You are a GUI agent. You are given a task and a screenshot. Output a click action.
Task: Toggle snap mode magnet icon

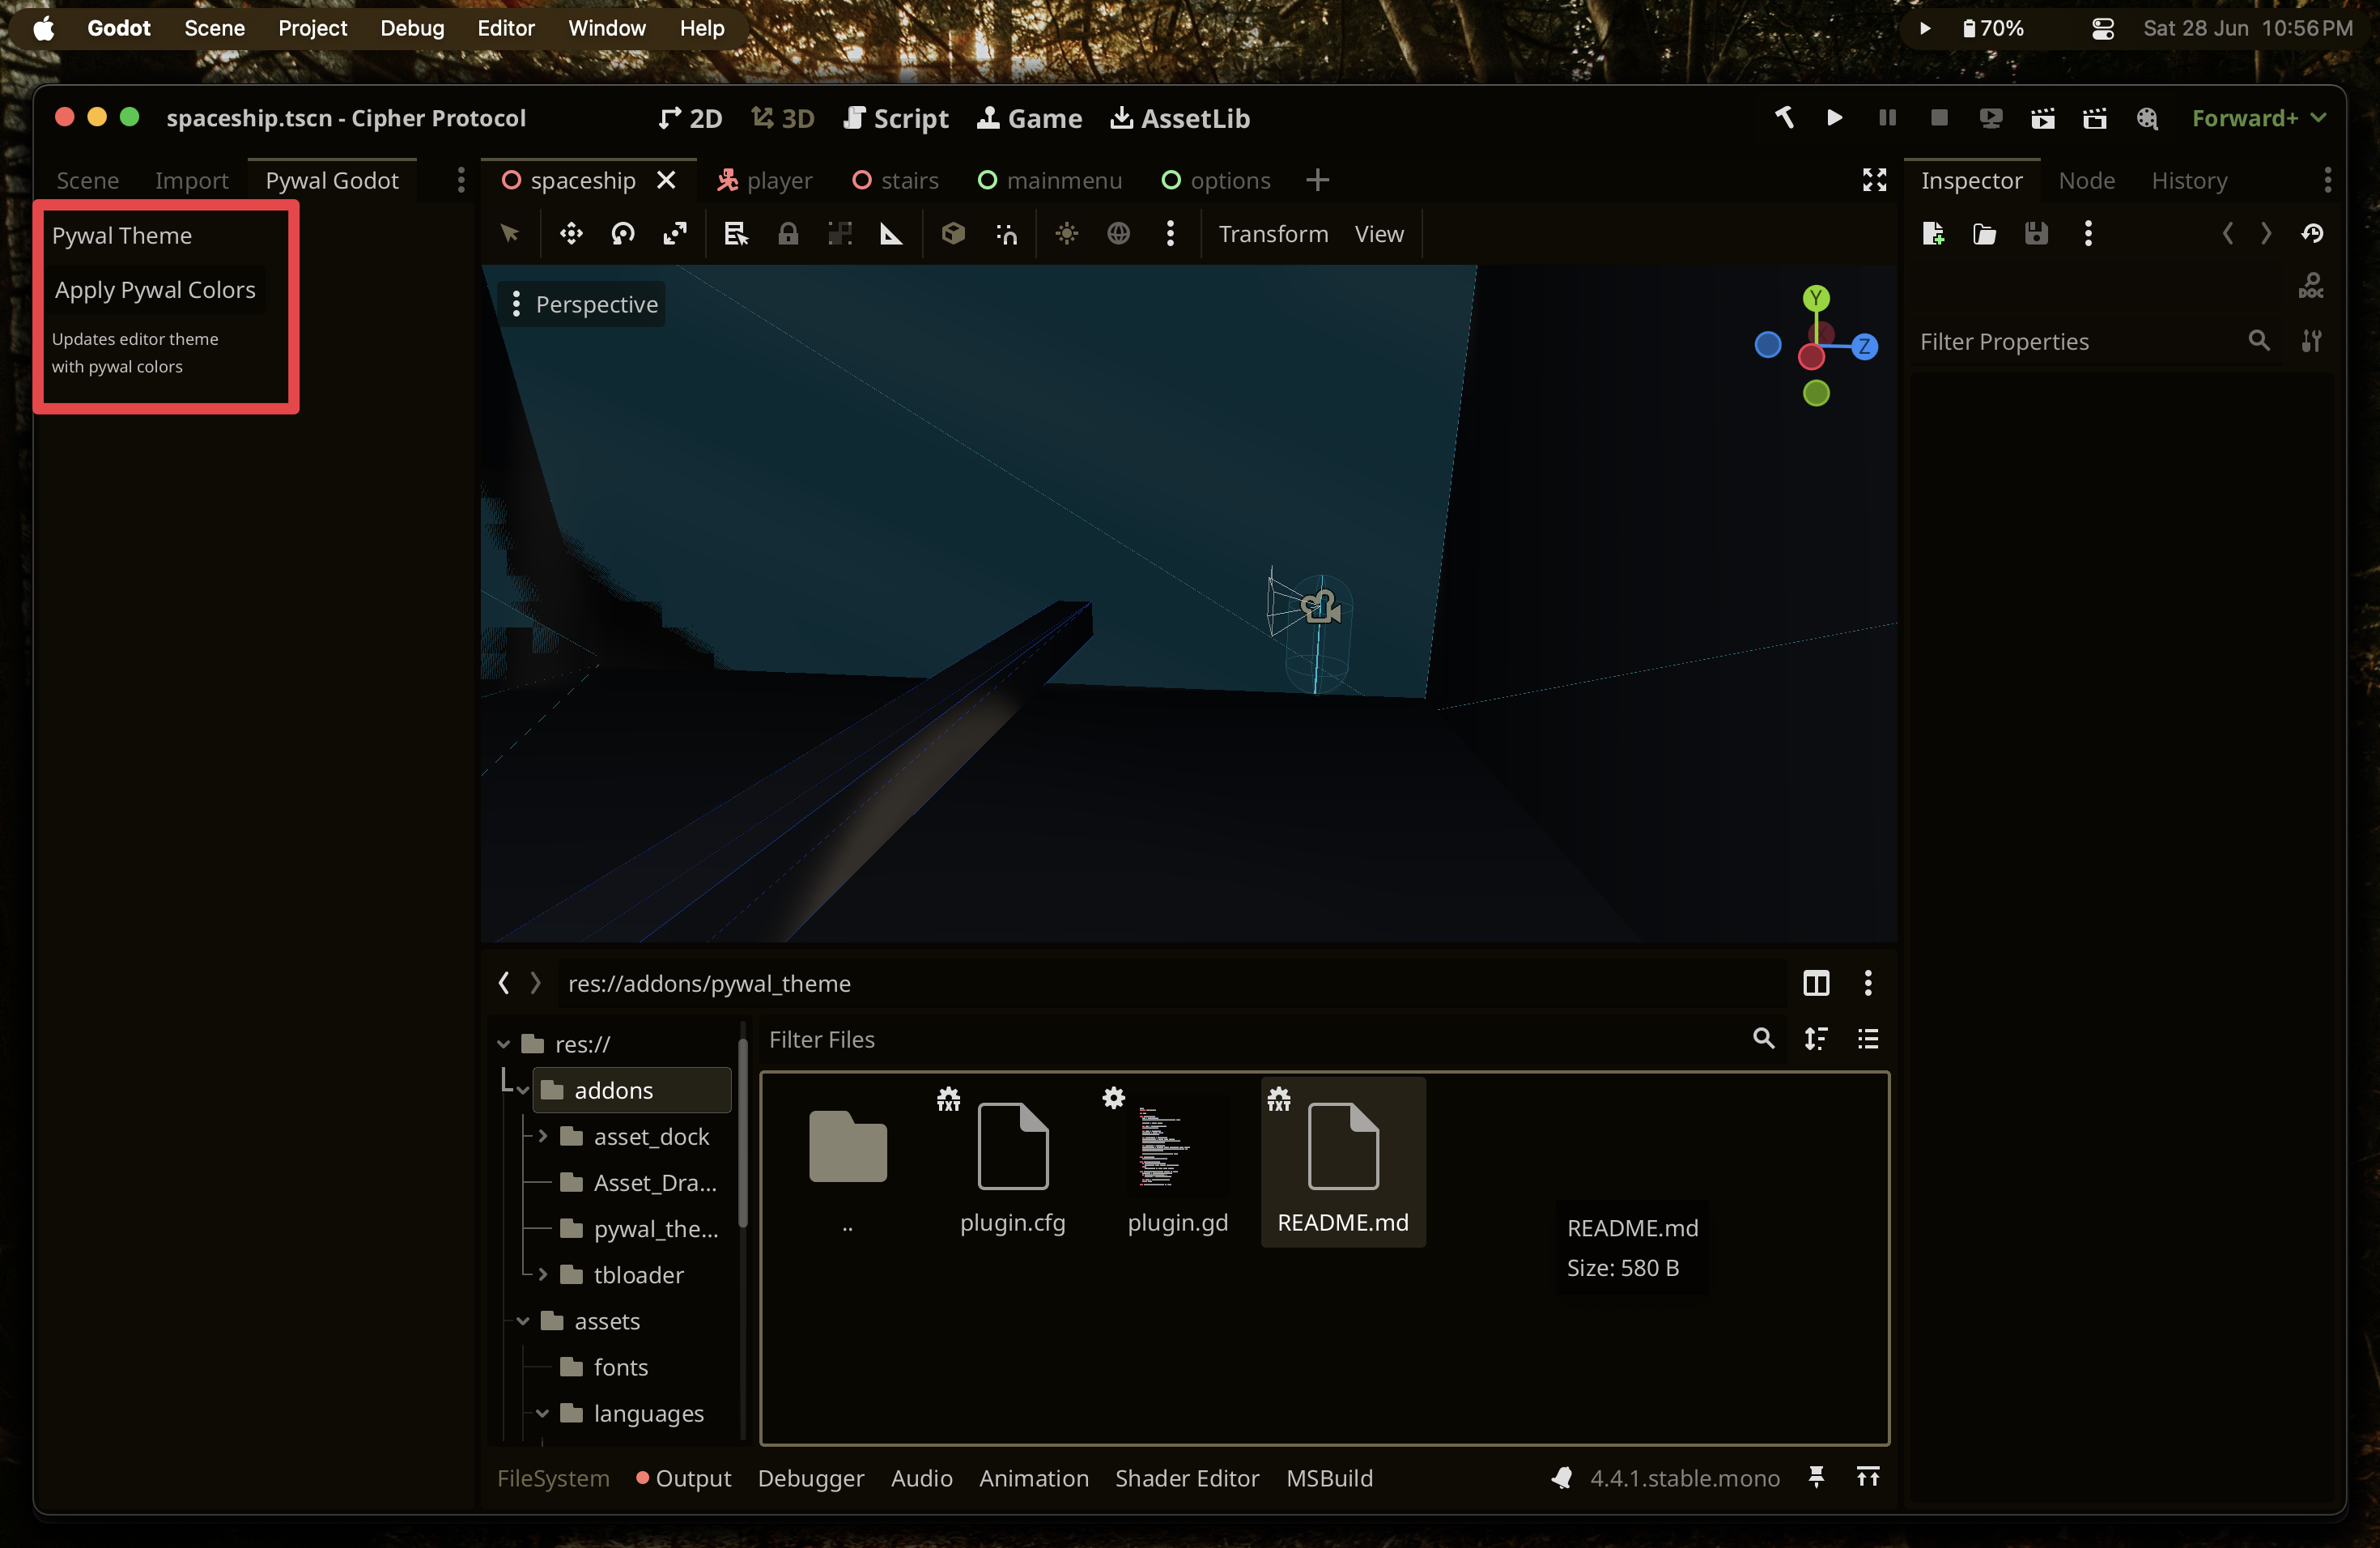(1006, 234)
